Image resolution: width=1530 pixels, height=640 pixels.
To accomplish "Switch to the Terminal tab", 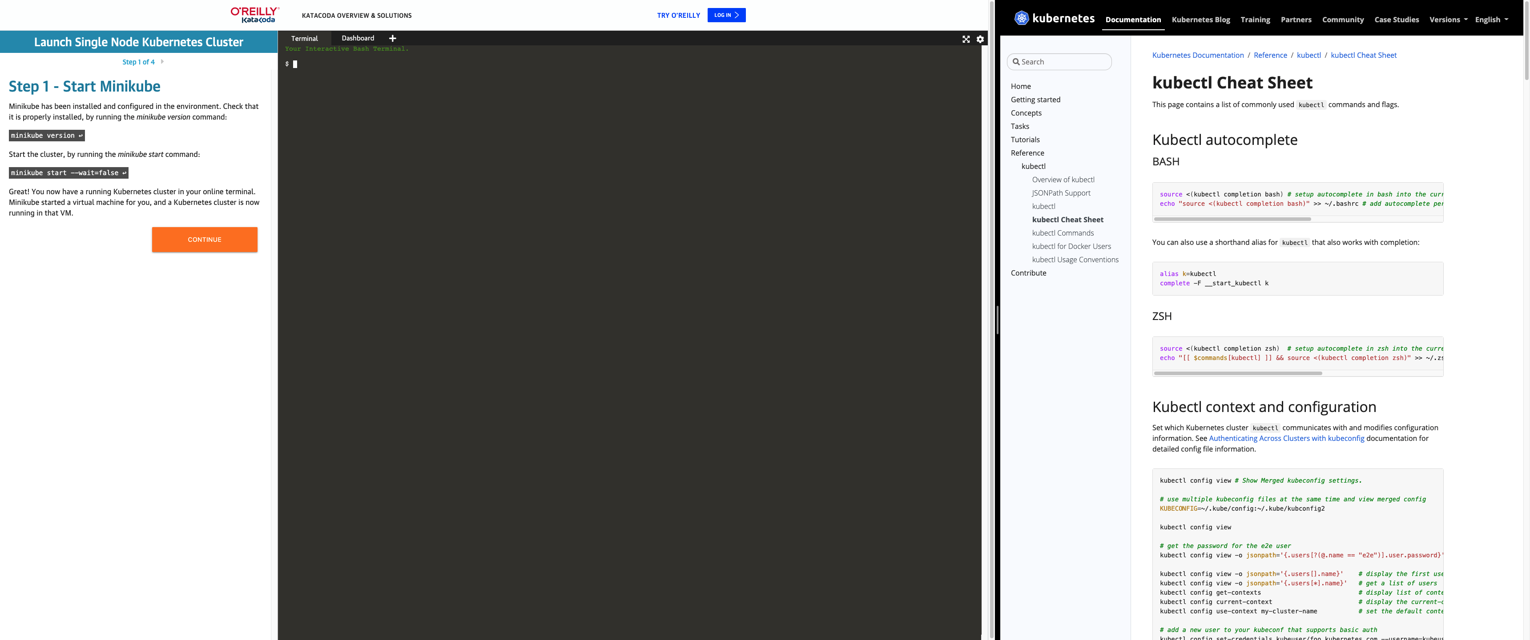I will 304,38.
